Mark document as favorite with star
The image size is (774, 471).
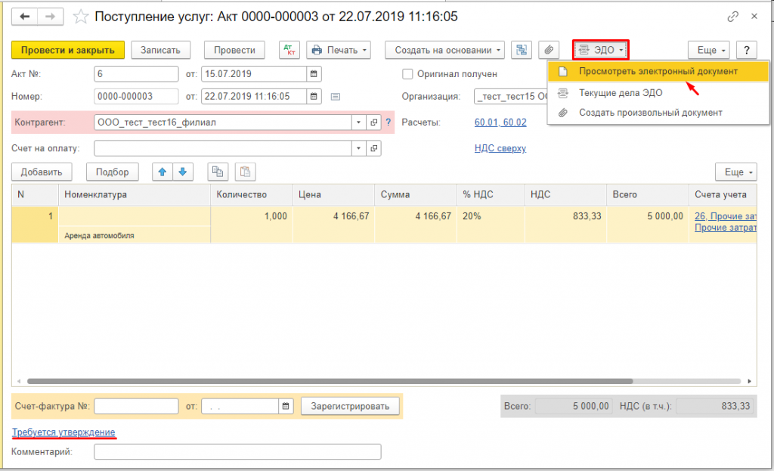[x=81, y=16]
